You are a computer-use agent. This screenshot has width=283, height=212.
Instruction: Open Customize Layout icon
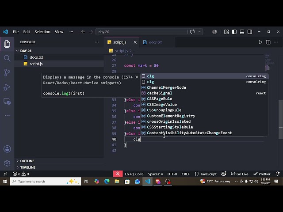click(226, 32)
